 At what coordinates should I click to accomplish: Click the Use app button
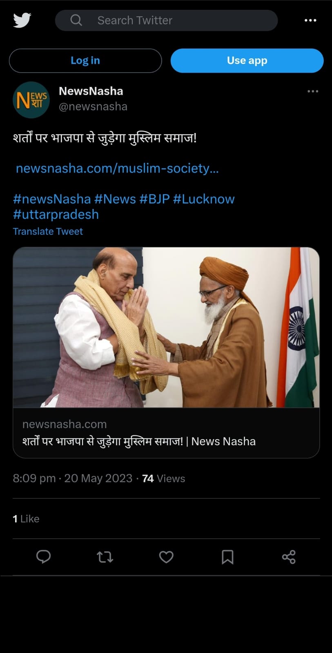coord(247,60)
